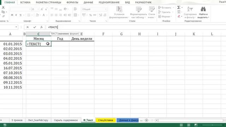Click the text orientation icon
The image size is (226, 127).
pyautogui.click(x=65, y=9)
